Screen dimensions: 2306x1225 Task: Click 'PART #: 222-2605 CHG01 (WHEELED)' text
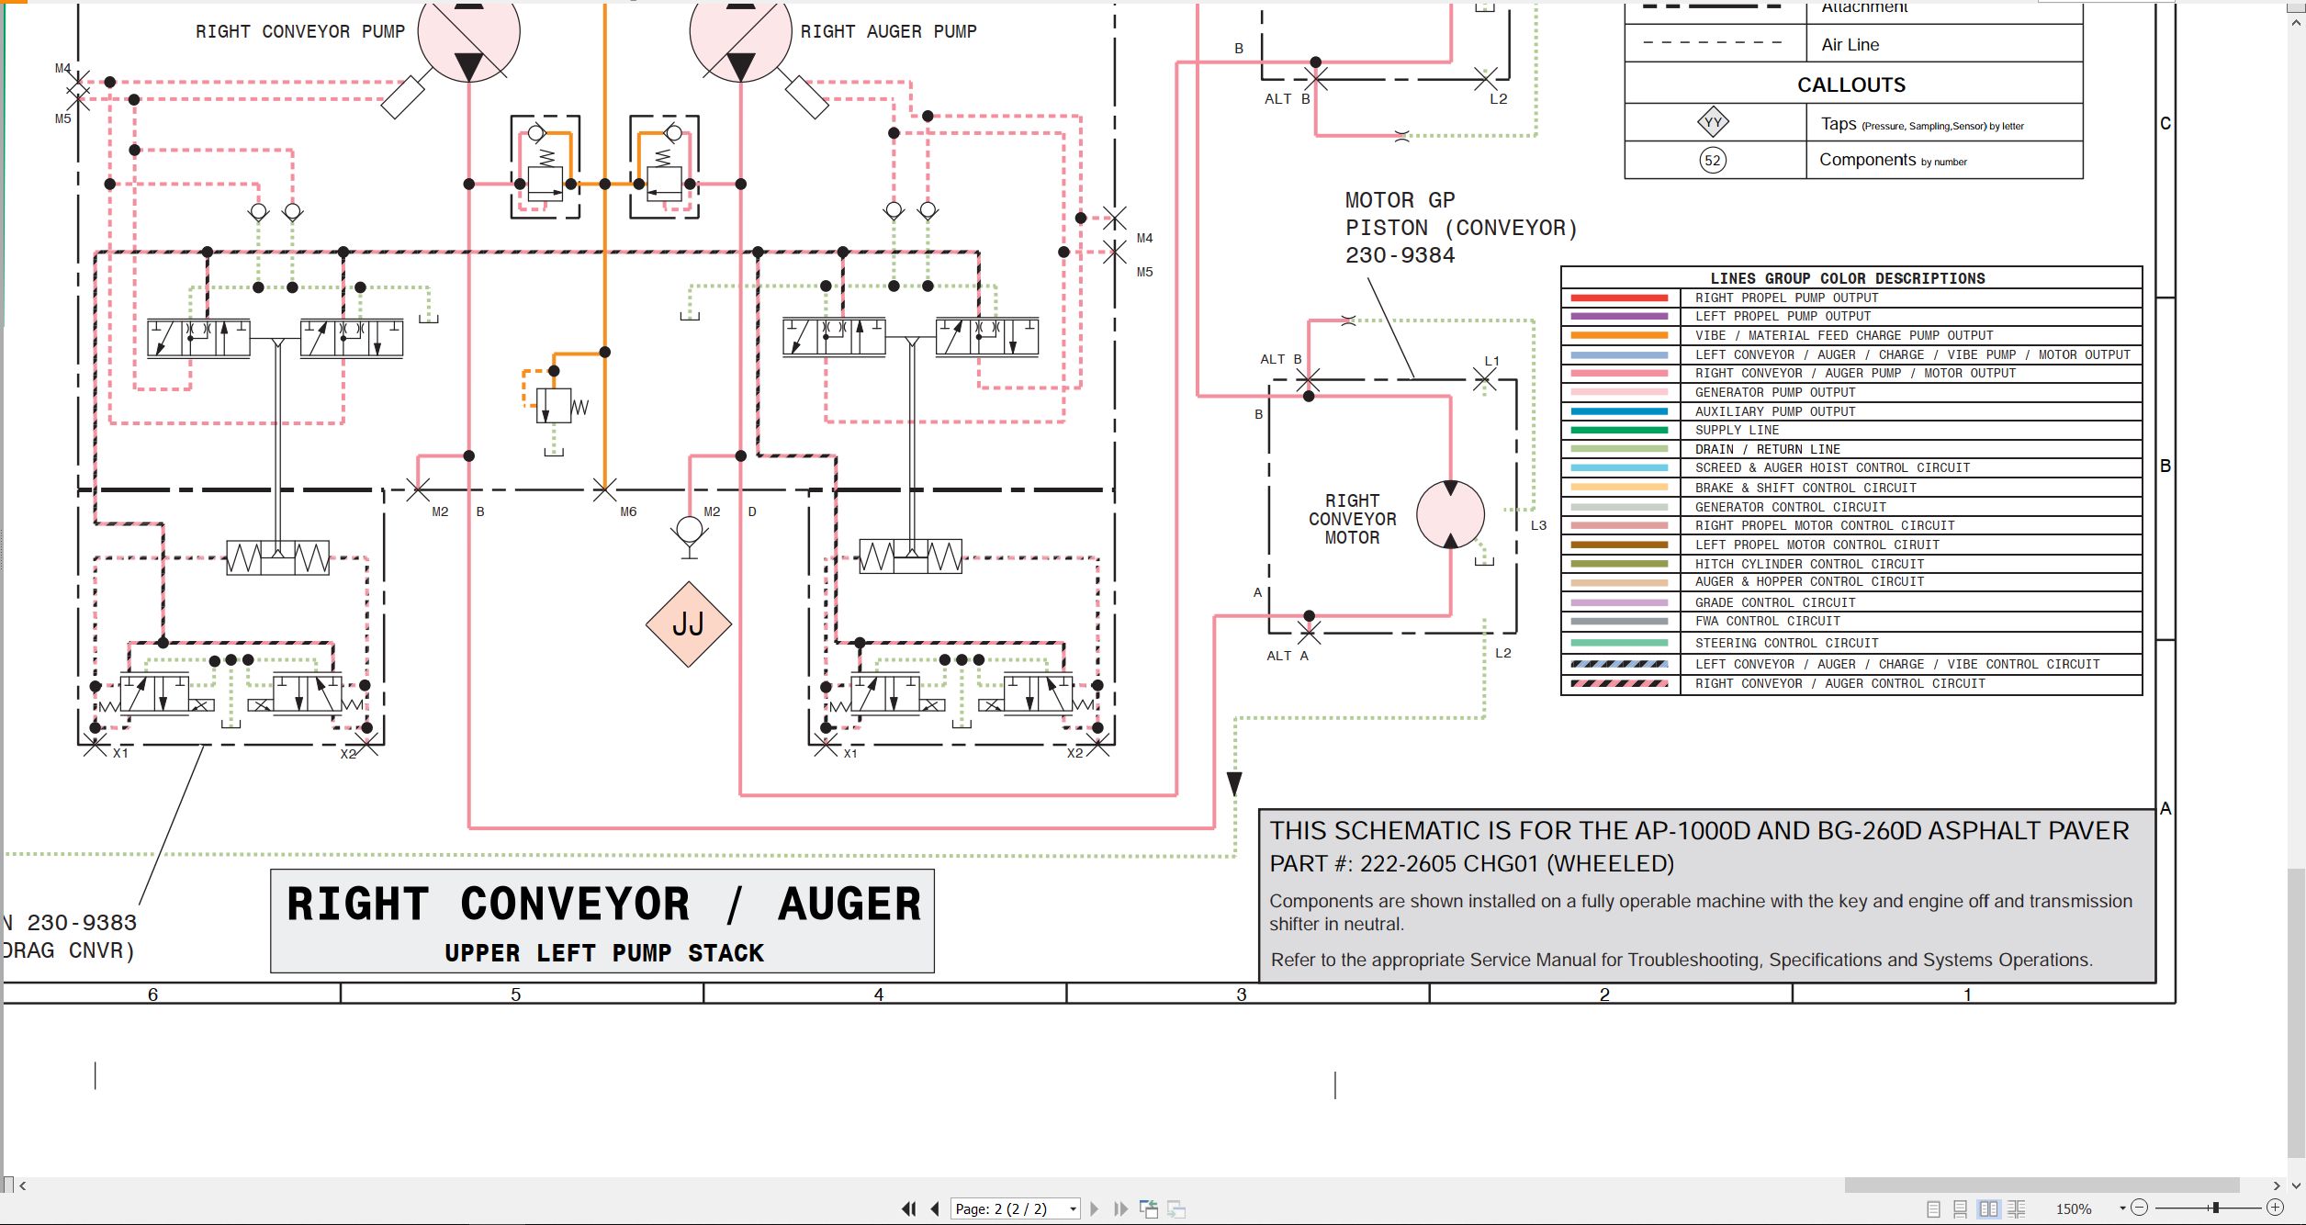[1471, 864]
